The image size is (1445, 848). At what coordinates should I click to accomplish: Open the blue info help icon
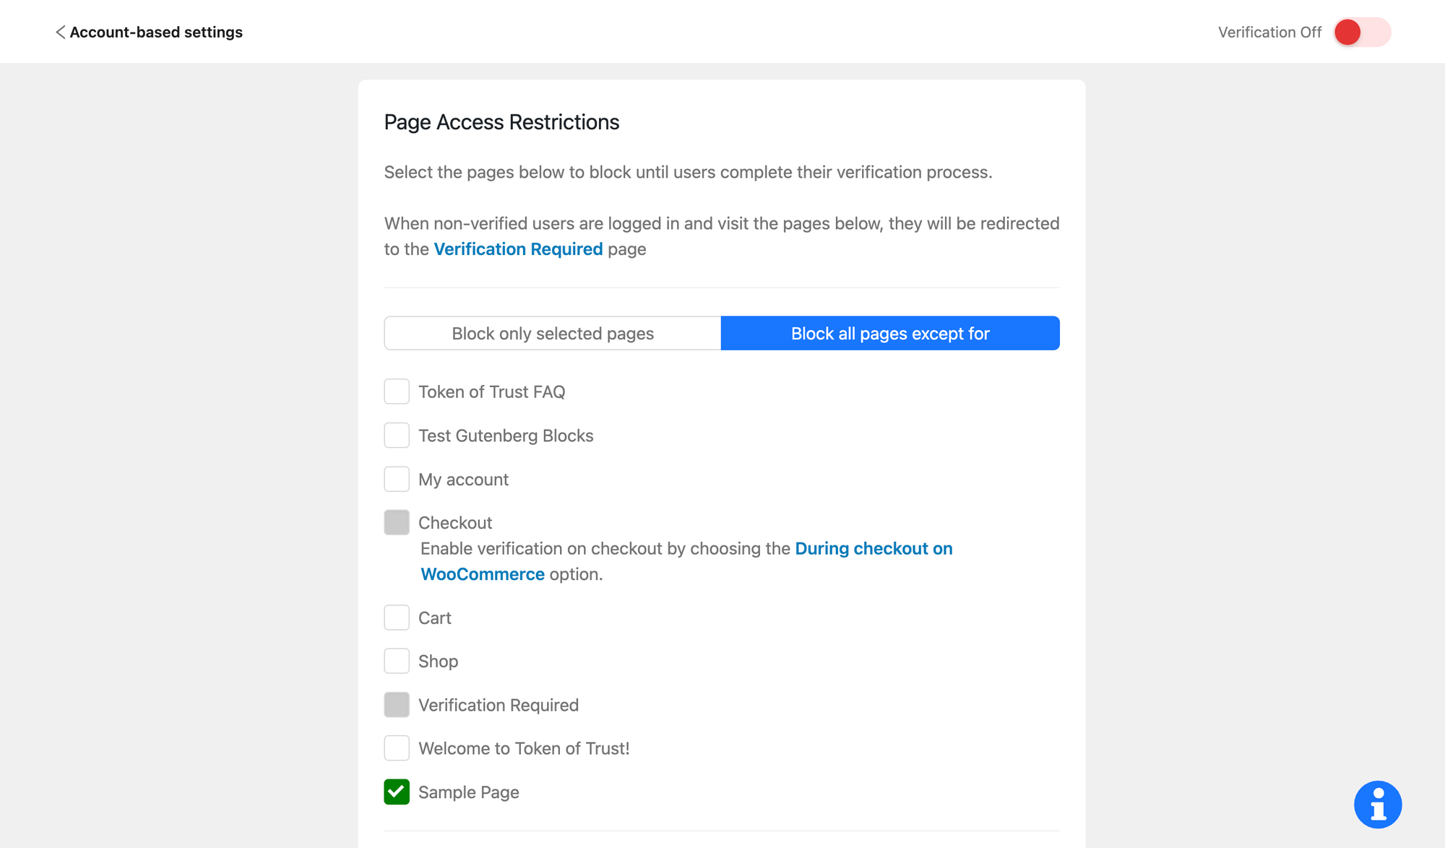tap(1377, 804)
